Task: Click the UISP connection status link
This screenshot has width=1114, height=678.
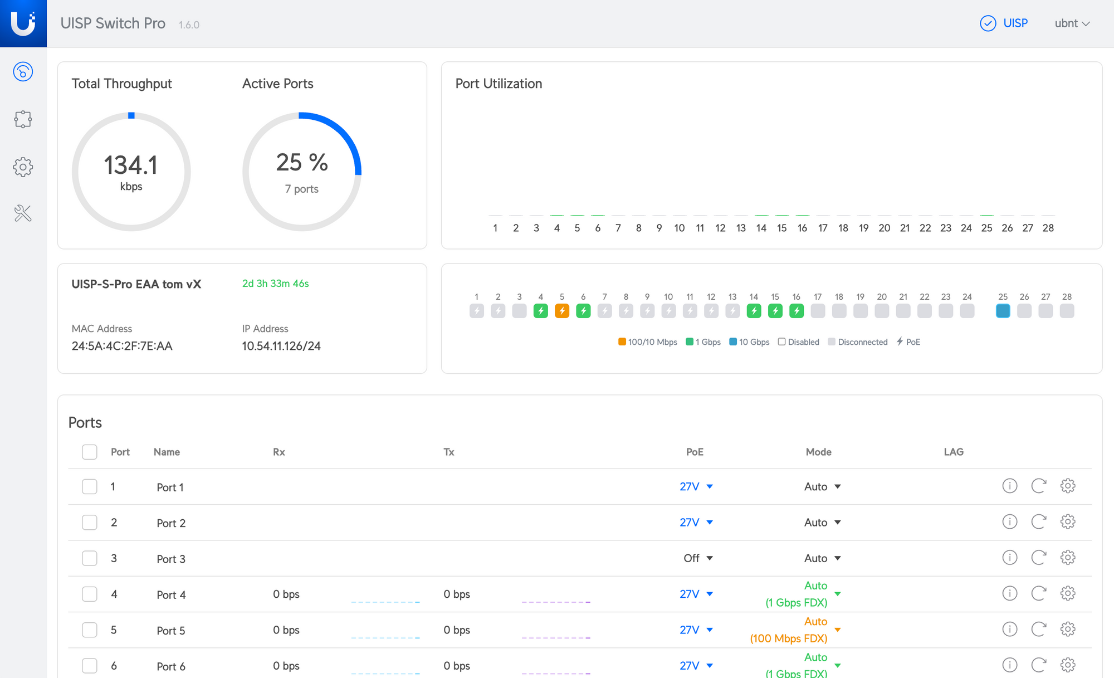Action: (1004, 23)
